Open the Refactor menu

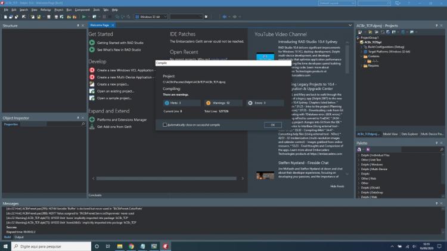(46, 10)
